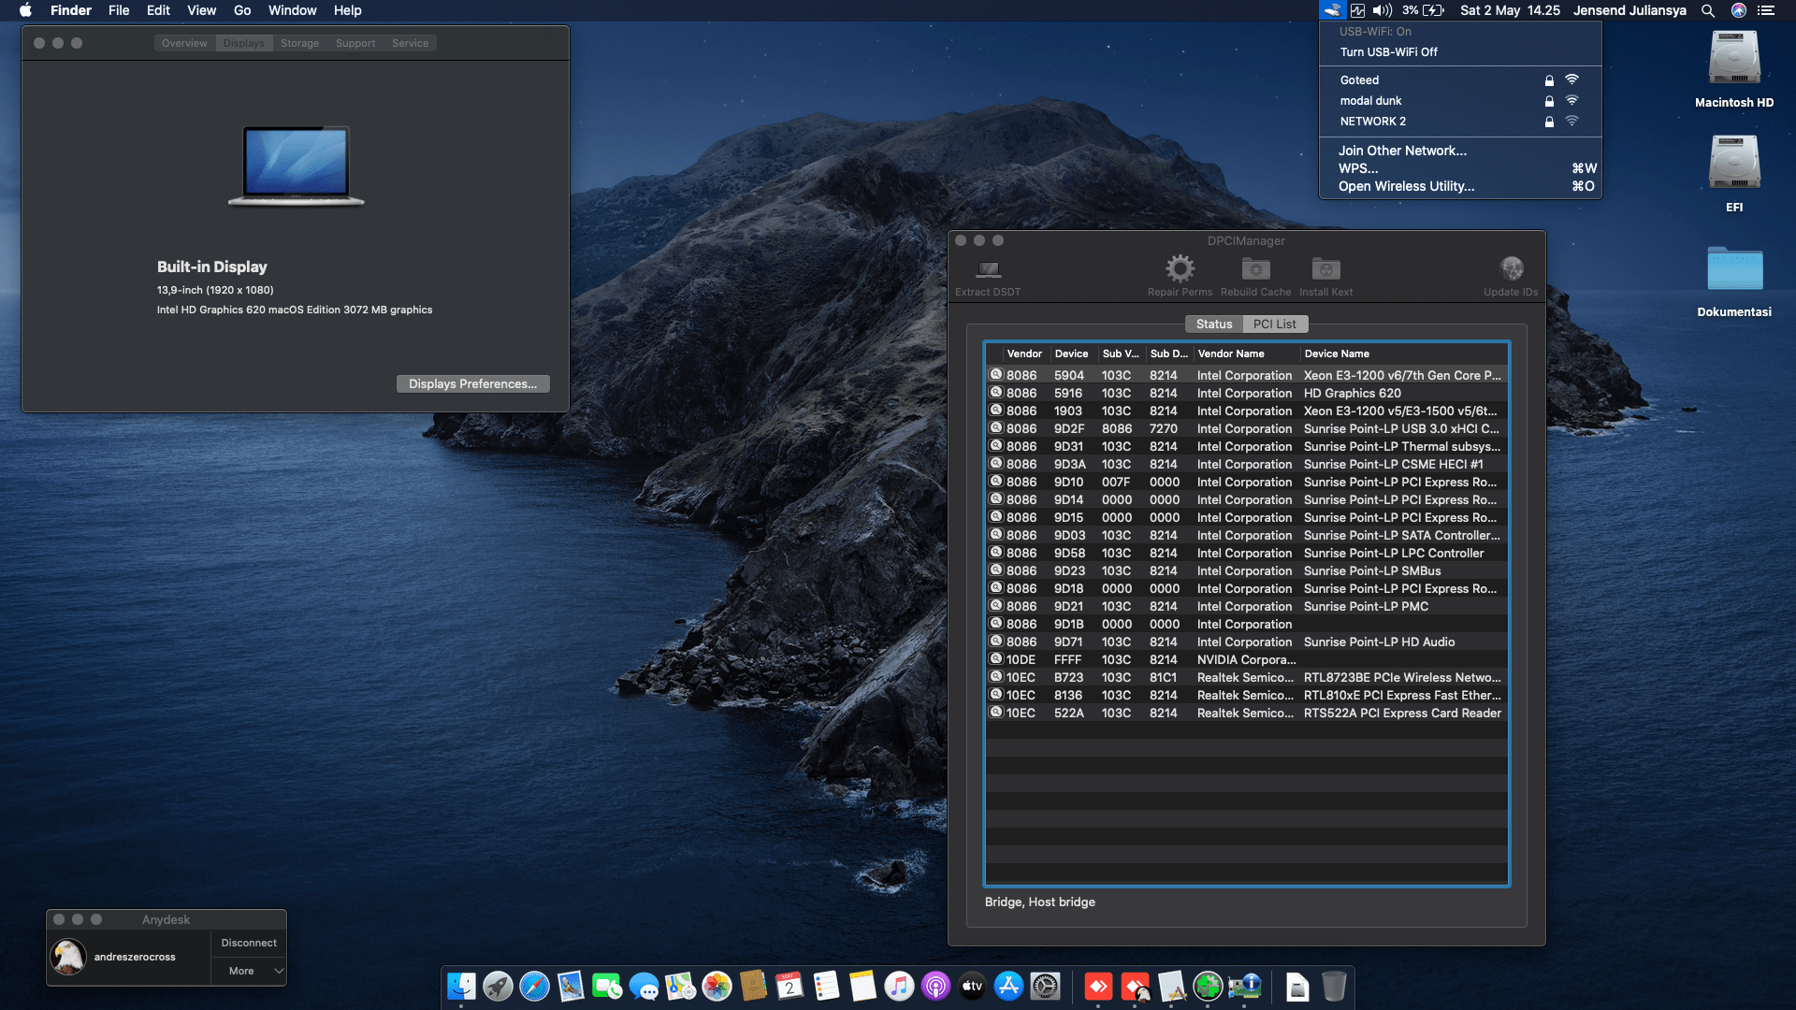Select Sunrise Point-LP HD Audio row

(x=1246, y=642)
